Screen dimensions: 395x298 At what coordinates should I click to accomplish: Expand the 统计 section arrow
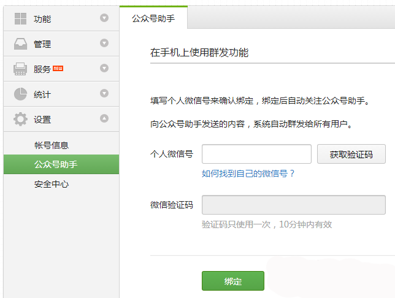click(104, 94)
